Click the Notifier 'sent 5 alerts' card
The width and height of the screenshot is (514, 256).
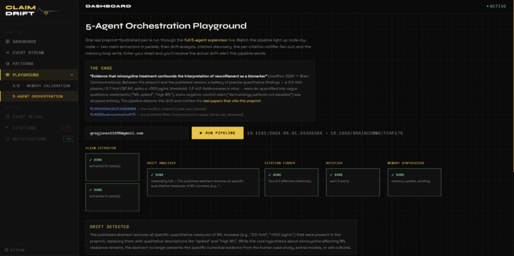pyautogui.click(x=353, y=182)
